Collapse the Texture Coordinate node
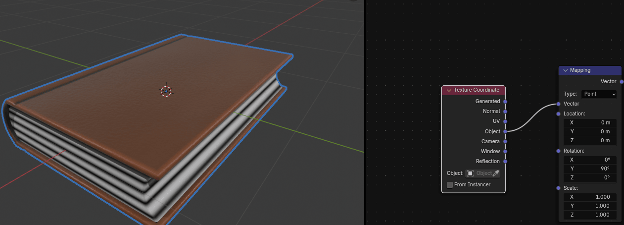This screenshot has width=624, height=225. point(448,90)
